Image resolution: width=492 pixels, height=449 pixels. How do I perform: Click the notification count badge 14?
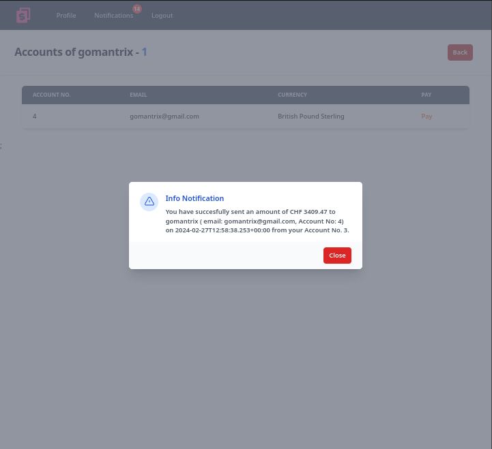(136, 9)
